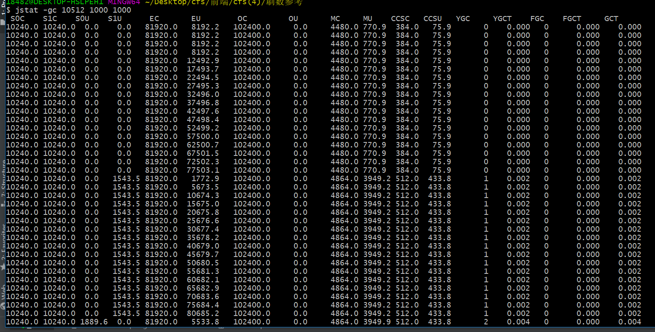Click the EU value 60682.1

203,280
